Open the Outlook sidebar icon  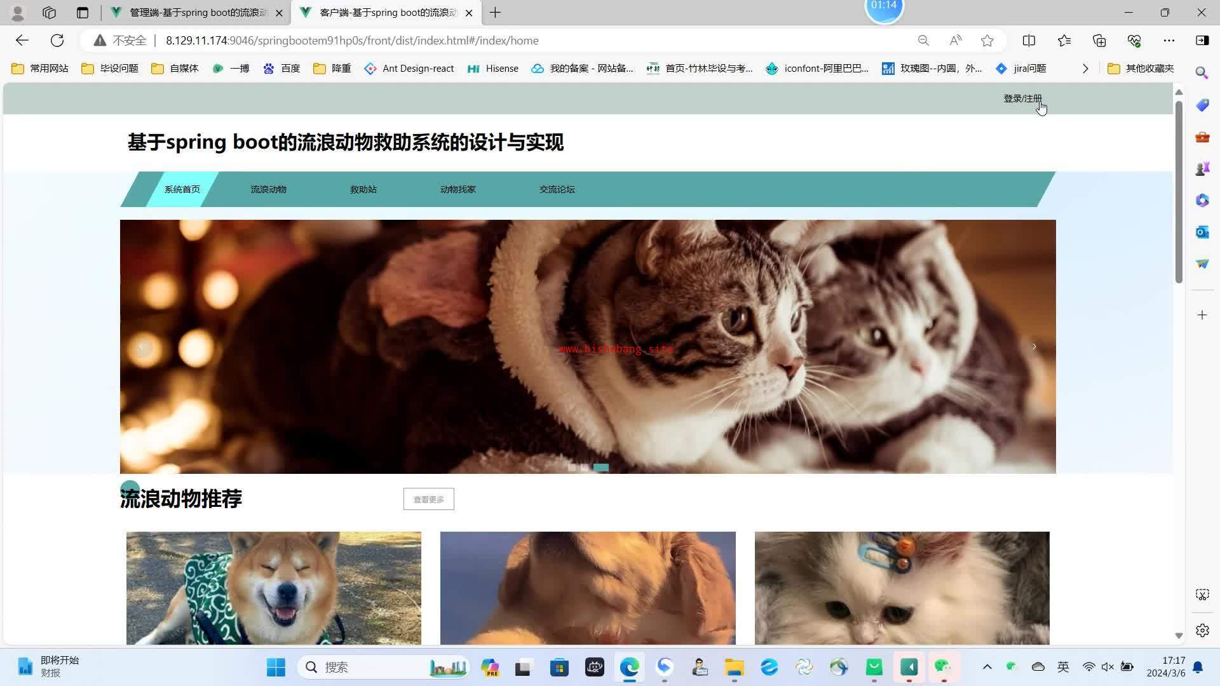click(1202, 232)
